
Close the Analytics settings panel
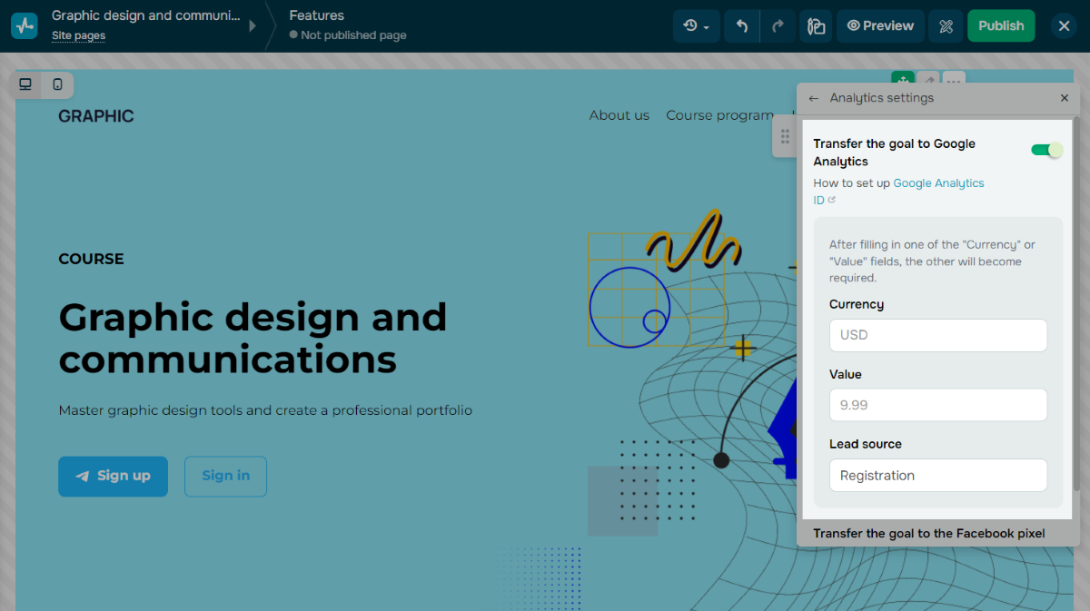(x=1065, y=98)
